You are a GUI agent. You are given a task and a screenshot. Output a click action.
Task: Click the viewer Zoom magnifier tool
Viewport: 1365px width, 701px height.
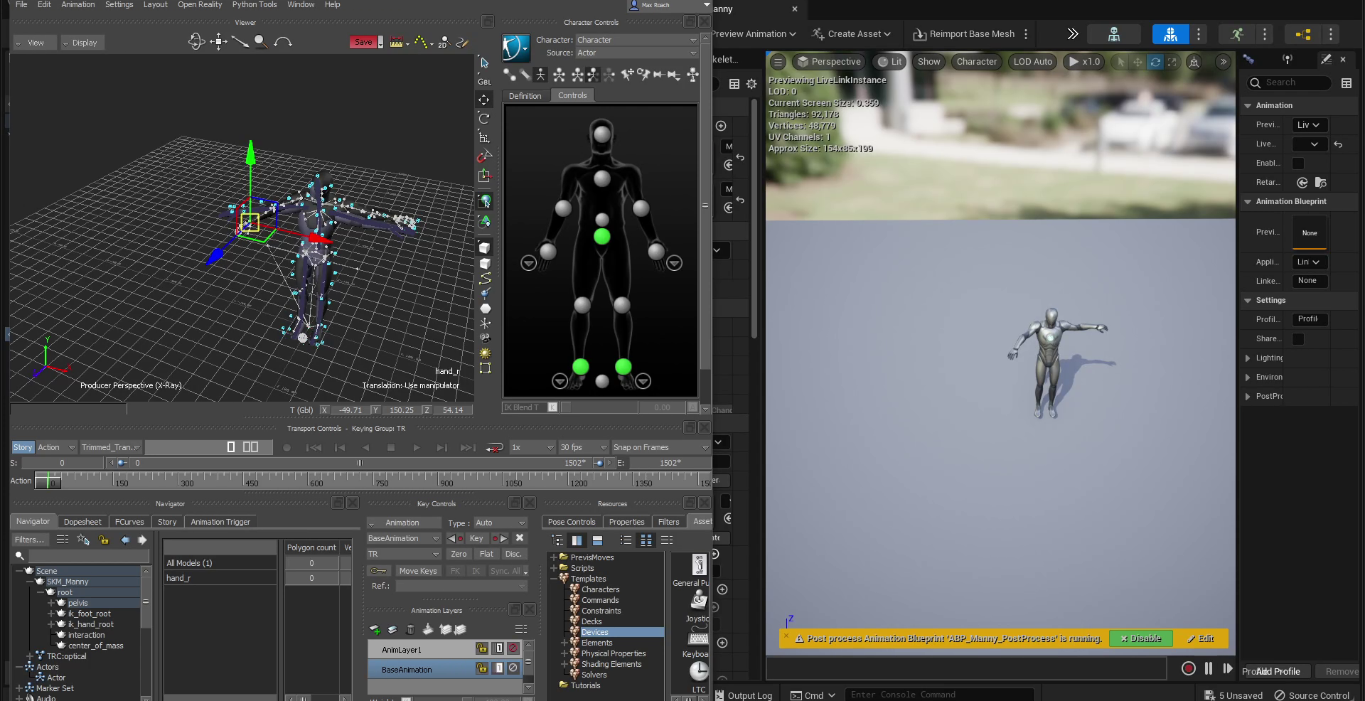tap(261, 42)
